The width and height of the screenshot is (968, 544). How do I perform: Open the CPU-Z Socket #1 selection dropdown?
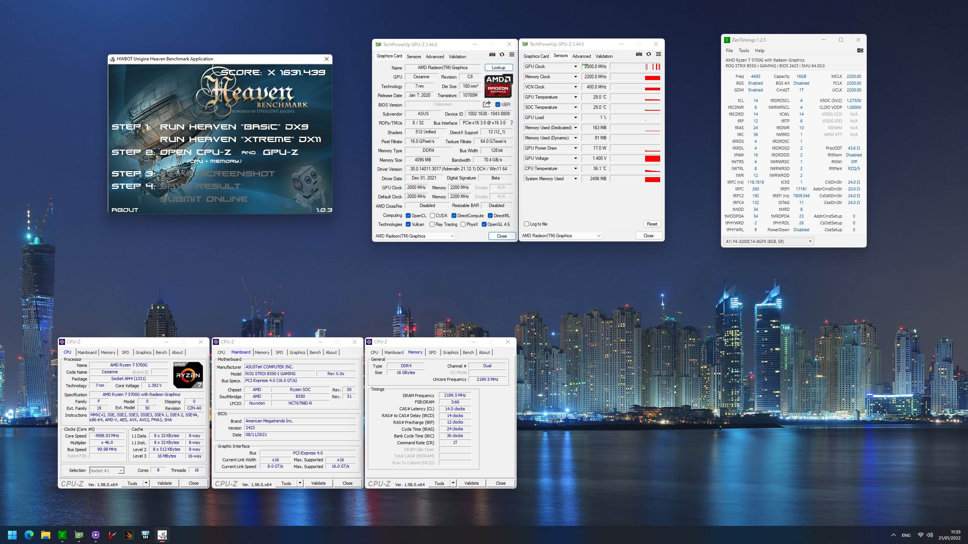(107, 471)
